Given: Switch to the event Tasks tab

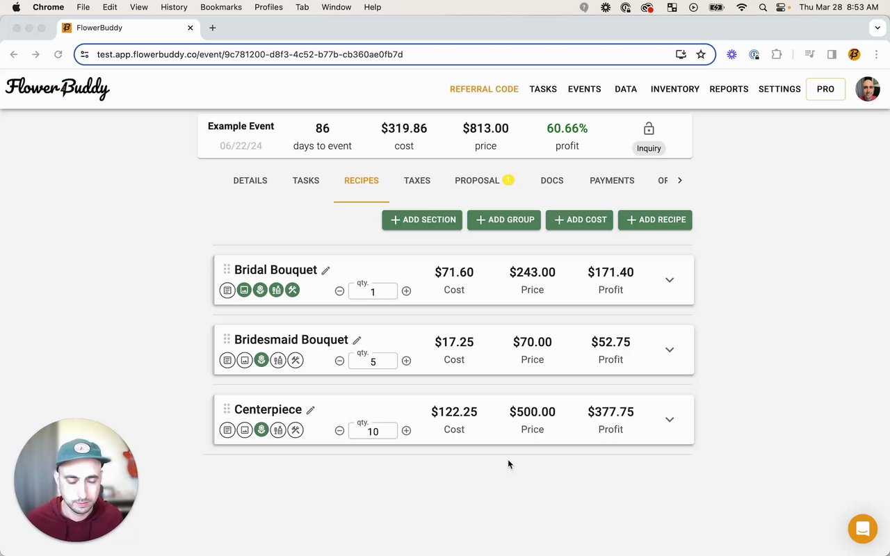Looking at the screenshot, I should (306, 181).
